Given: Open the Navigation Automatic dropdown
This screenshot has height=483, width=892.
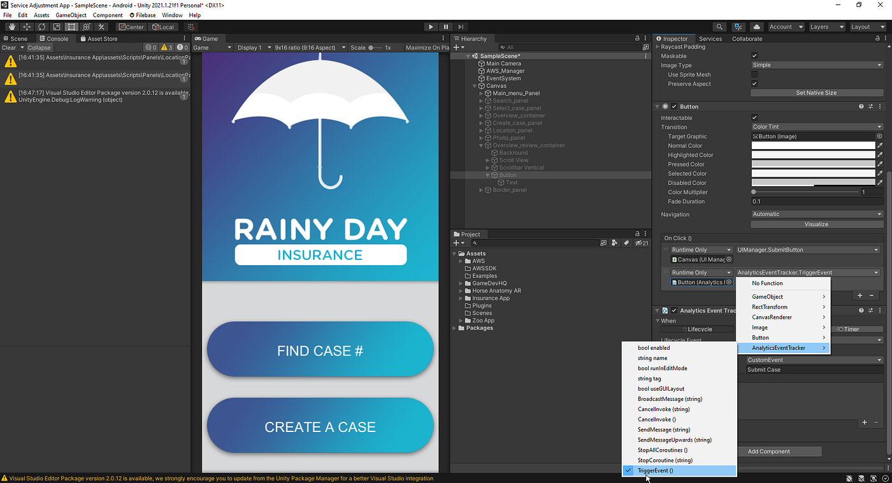Looking at the screenshot, I should click(x=817, y=214).
